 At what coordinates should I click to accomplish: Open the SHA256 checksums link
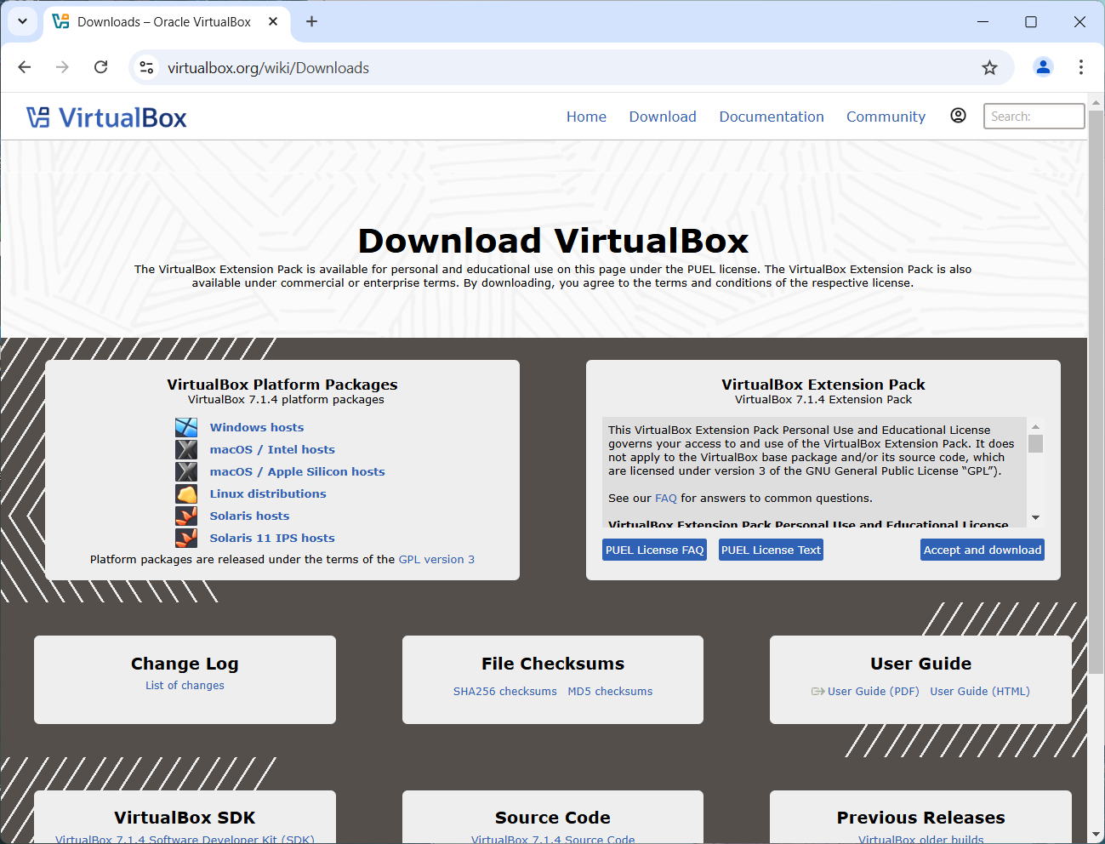pos(504,691)
